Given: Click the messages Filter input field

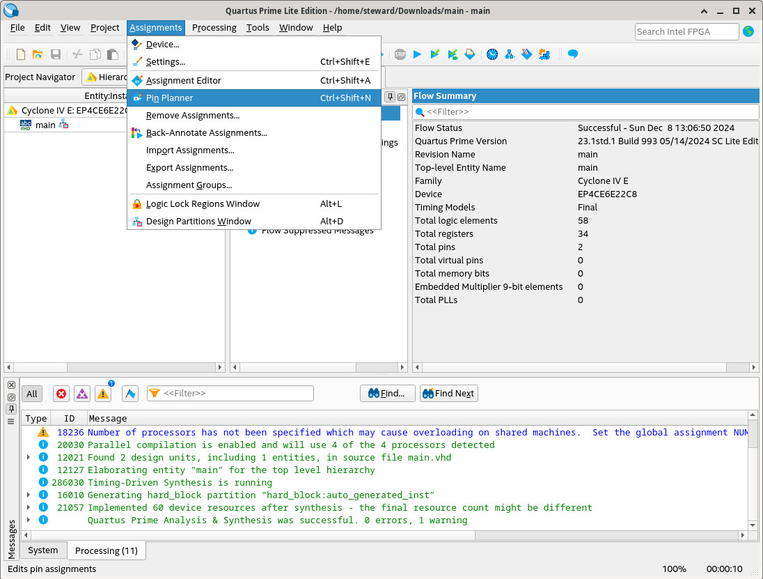Looking at the screenshot, I should tap(230, 394).
